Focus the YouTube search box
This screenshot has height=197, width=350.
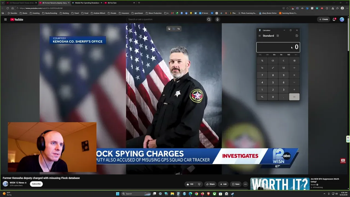pos(167,19)
